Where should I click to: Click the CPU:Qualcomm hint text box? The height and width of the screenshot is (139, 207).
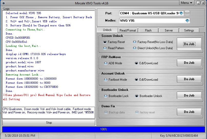(48, 113)
